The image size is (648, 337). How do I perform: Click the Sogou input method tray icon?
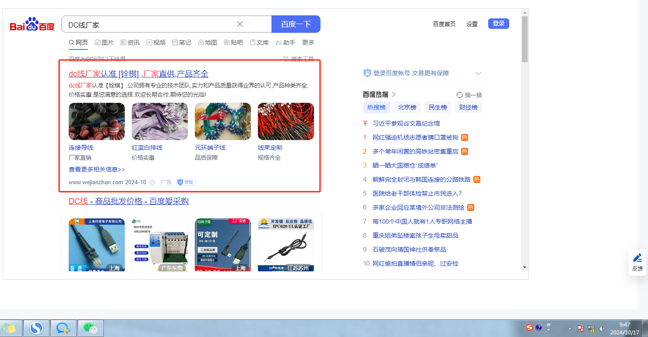click(529, 327)
